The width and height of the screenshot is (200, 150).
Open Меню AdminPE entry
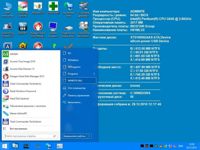pyautogui.click(x=31, y=113)
